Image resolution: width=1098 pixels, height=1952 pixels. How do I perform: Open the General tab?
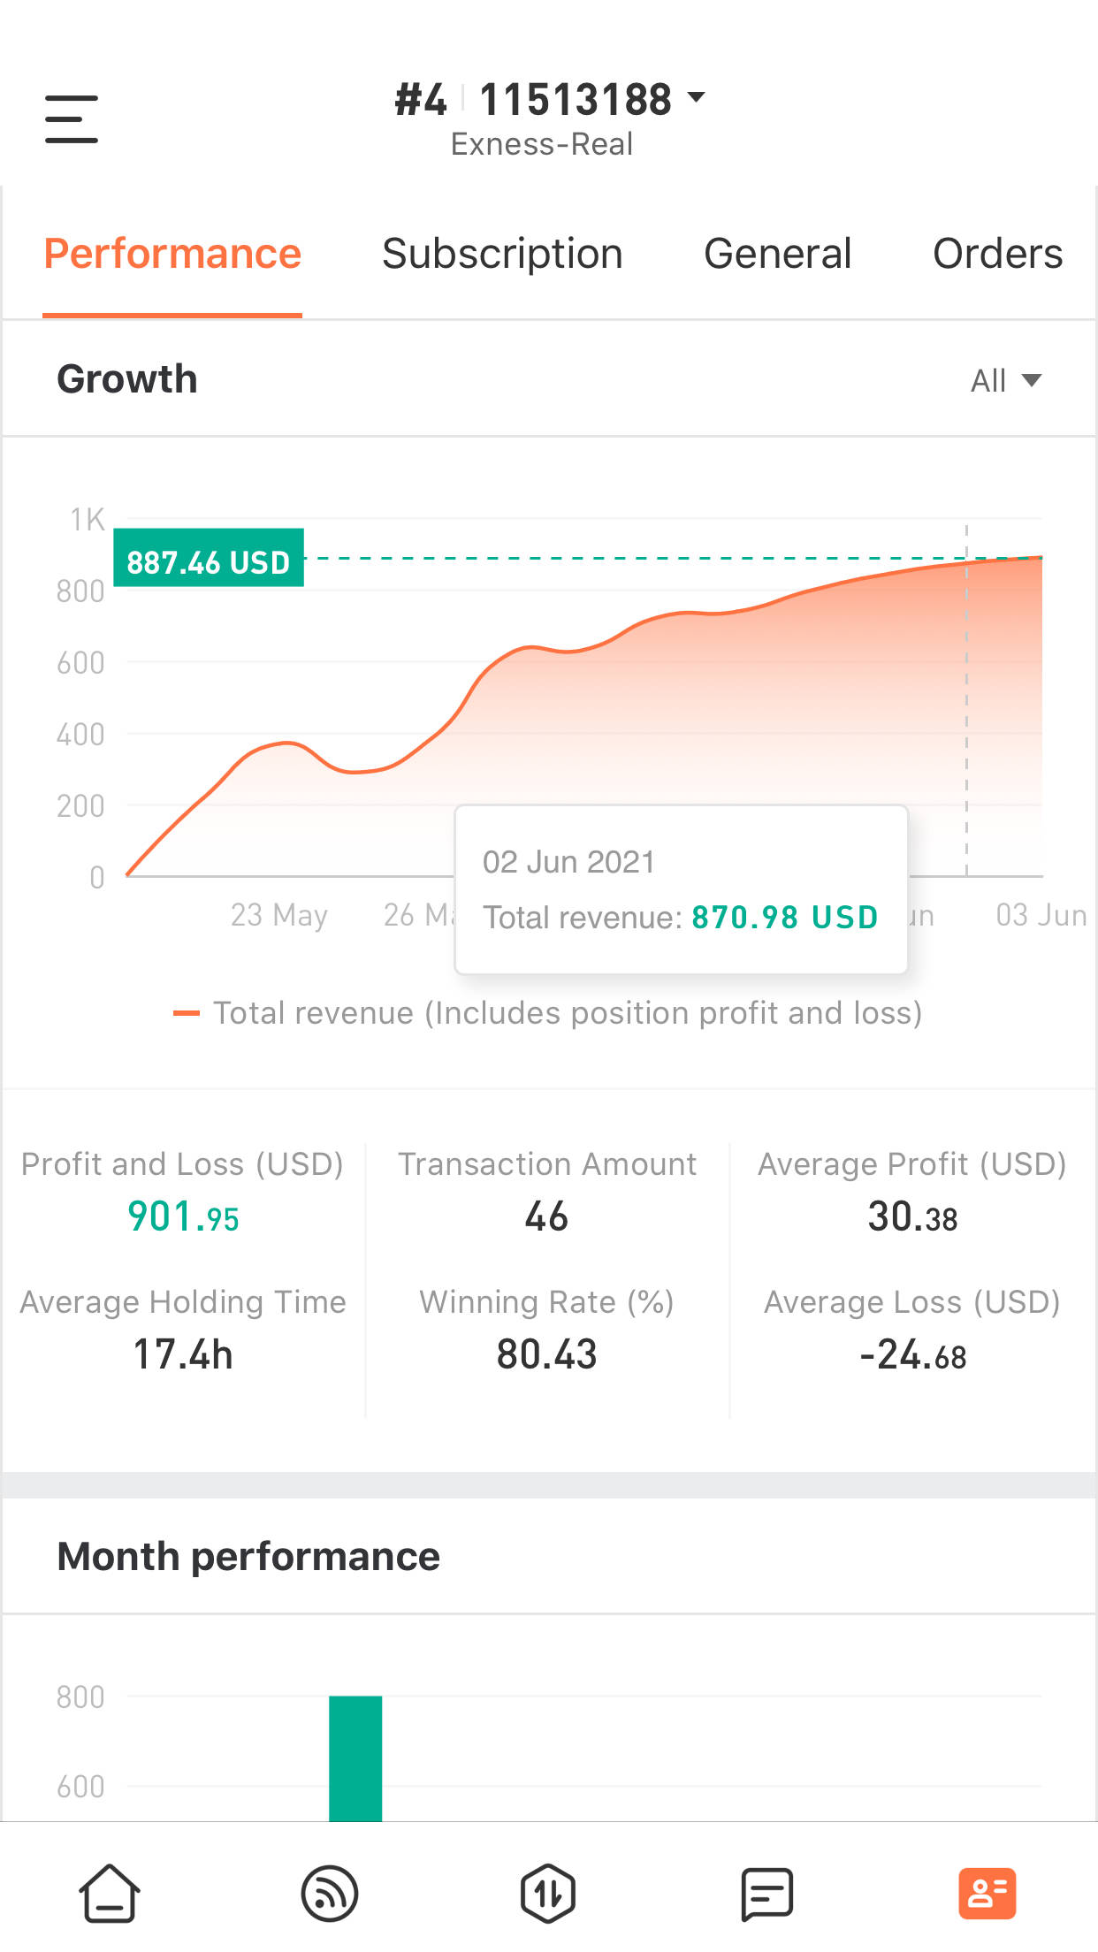777,254
